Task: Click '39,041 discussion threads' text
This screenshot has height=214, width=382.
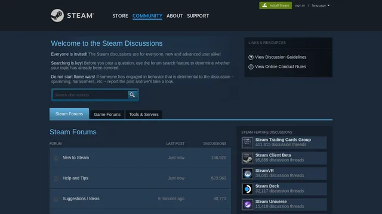Action: point(280,175)
